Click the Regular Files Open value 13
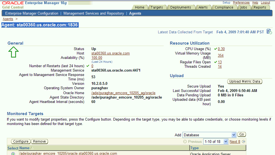This screenshot has width=275, height=155. (220, 62)
